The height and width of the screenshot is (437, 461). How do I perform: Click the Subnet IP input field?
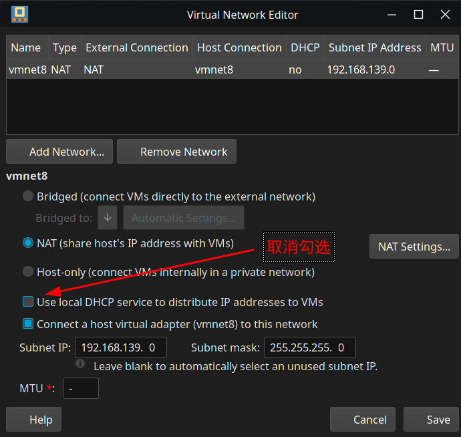121,347
